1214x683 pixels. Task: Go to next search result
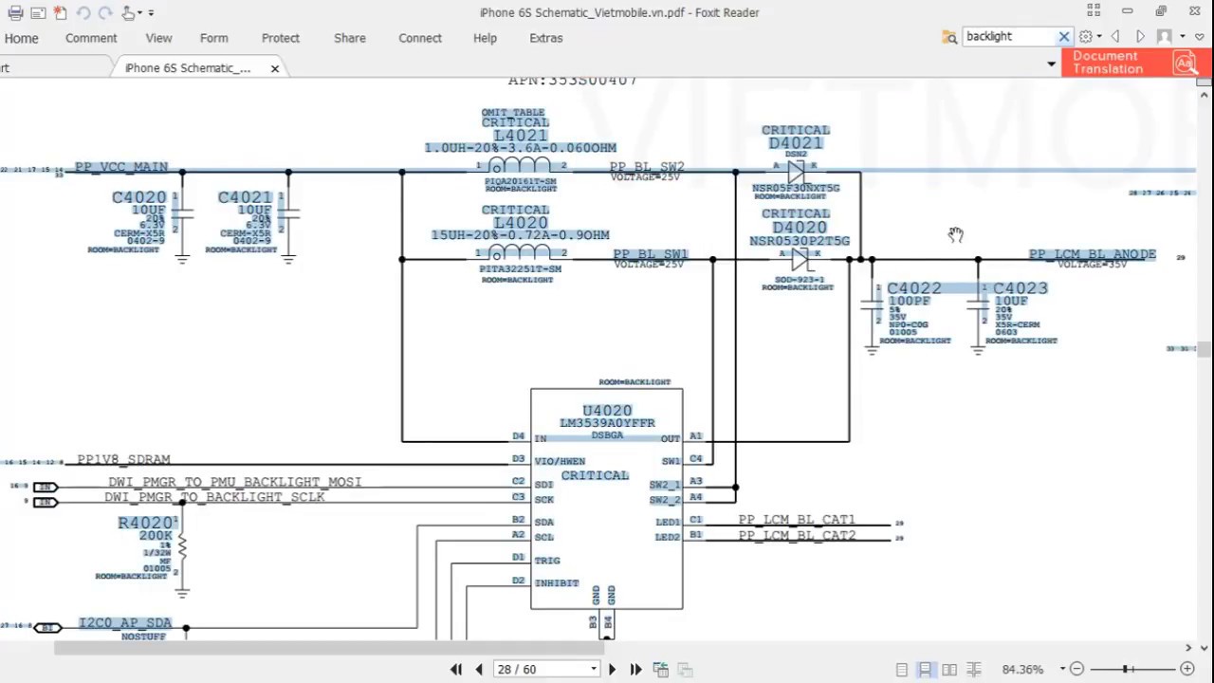tap(1140, 37)
